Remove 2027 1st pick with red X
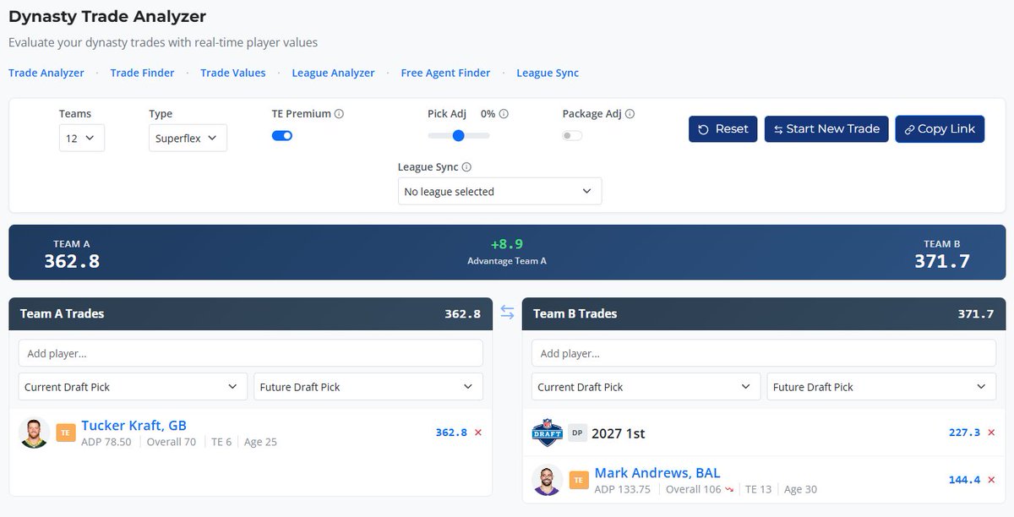 (x=991, y=433)
